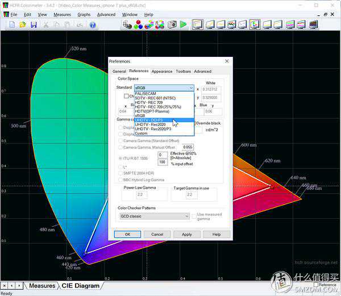The height and width of the screenshot is (296, 341).
Task: Toggle the Reference checkbox in status bar
Action: pyautogui.click(x=316, y=285)
